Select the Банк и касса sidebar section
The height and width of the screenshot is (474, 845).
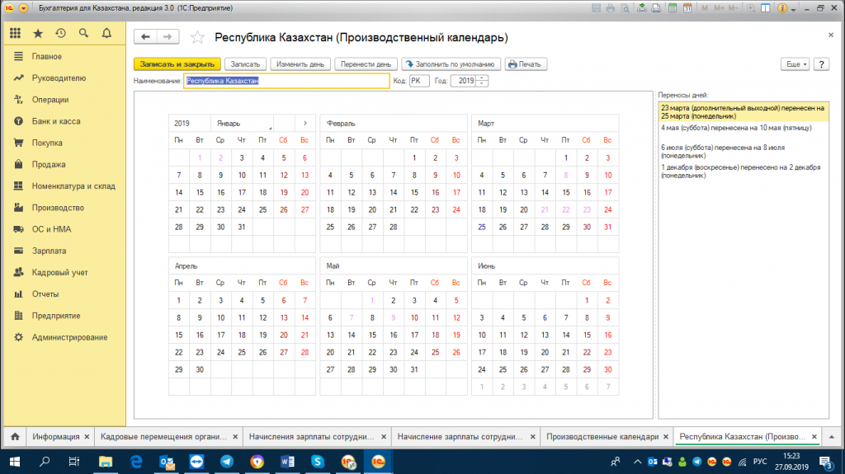coord(56,121)
